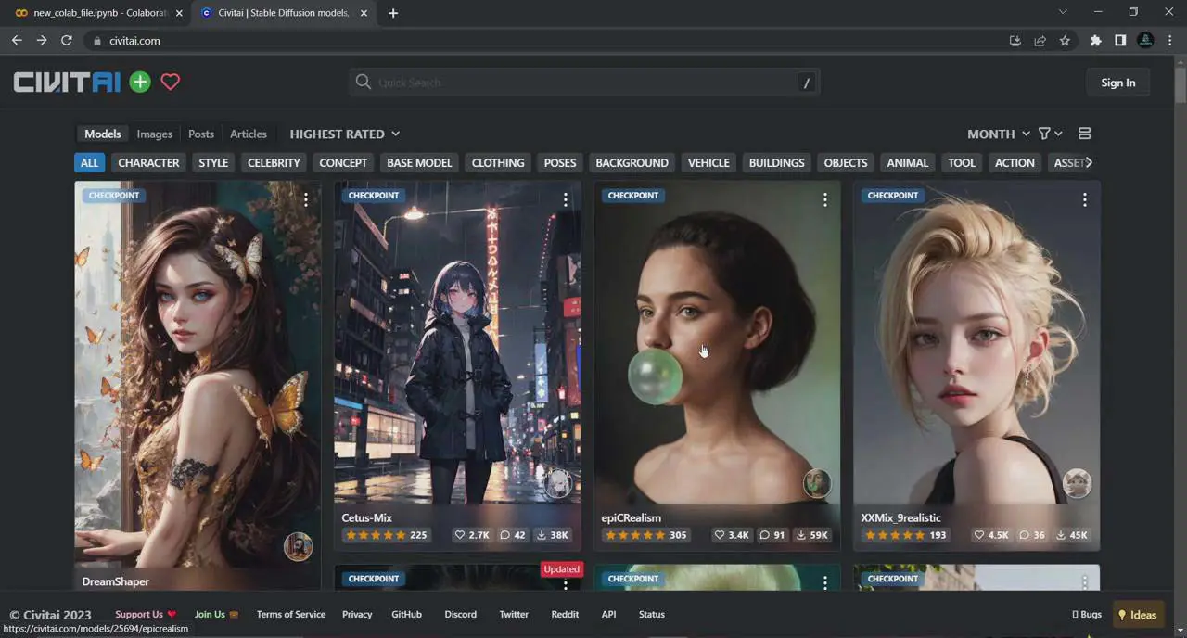Image resolution: width=1187 pixels, height=638 pixels.
Task: Switch to the Images tab
Action: 154,134
